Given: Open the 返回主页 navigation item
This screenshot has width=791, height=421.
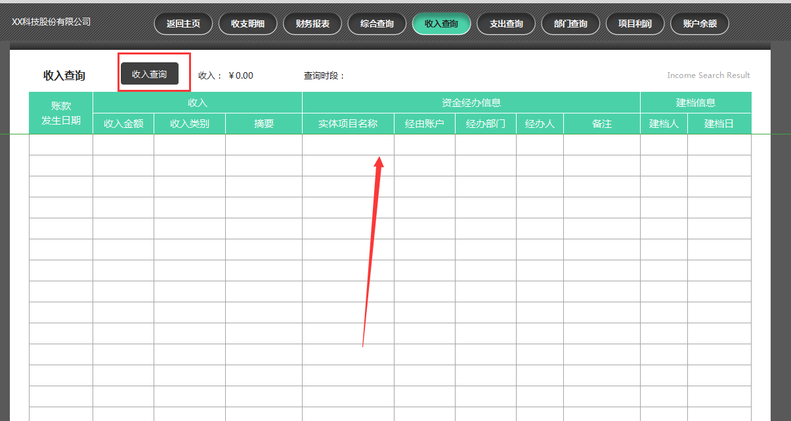Looking at the screenshot, I should click(182, 23).
